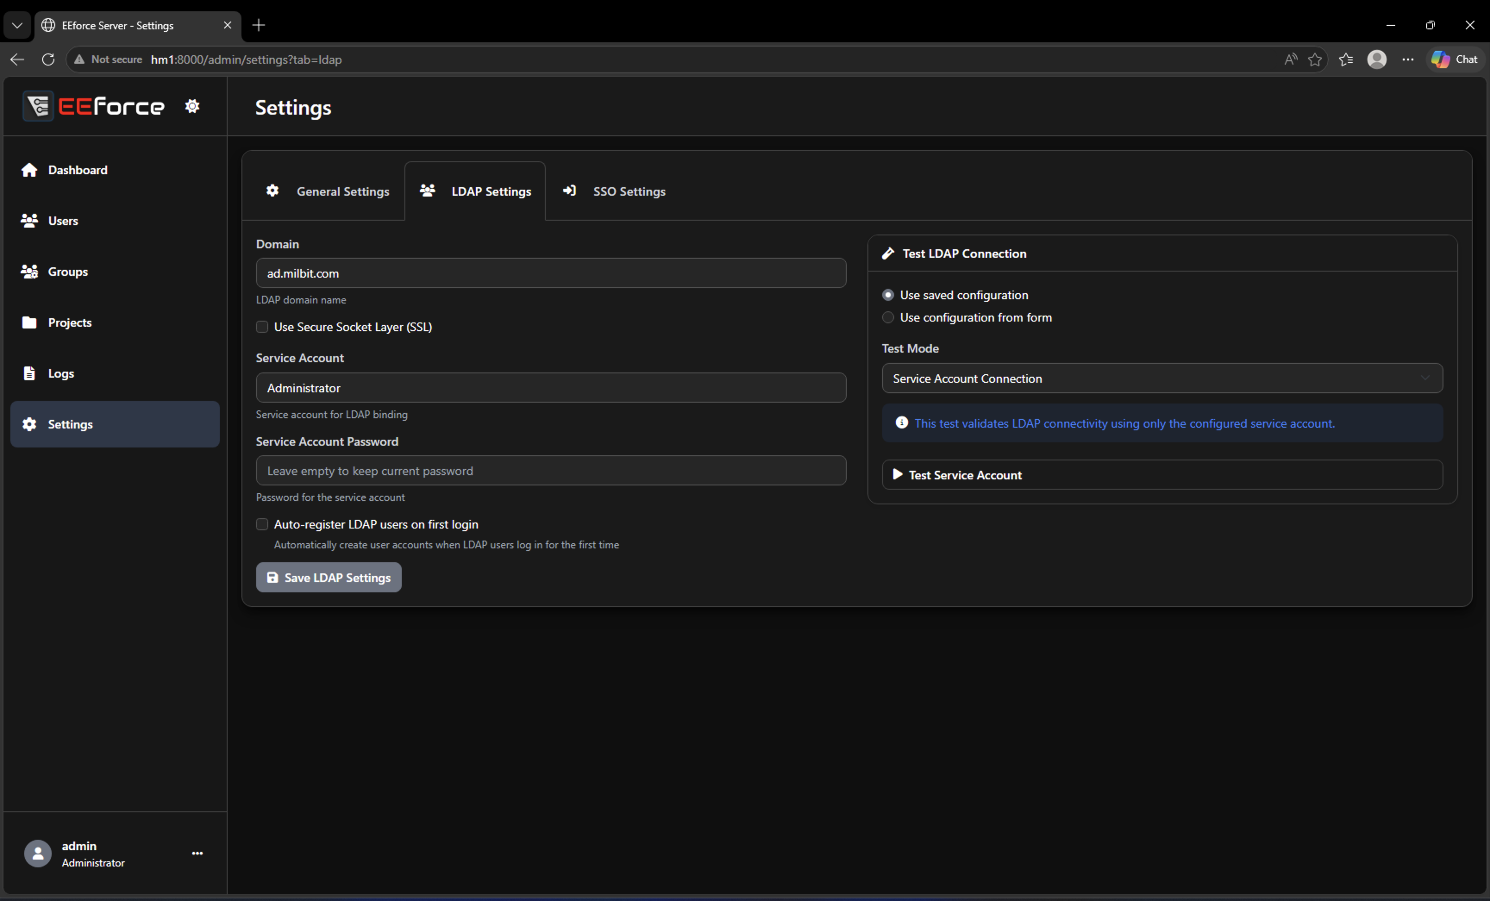Click the people icon on LDAP Settings tab
The width and height of the screenshot is (1490, 901).
(428, 191)
